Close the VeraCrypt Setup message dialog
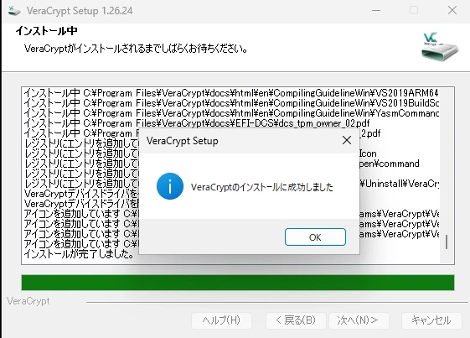This screenshot has width=470, height=338. [347, 140]
